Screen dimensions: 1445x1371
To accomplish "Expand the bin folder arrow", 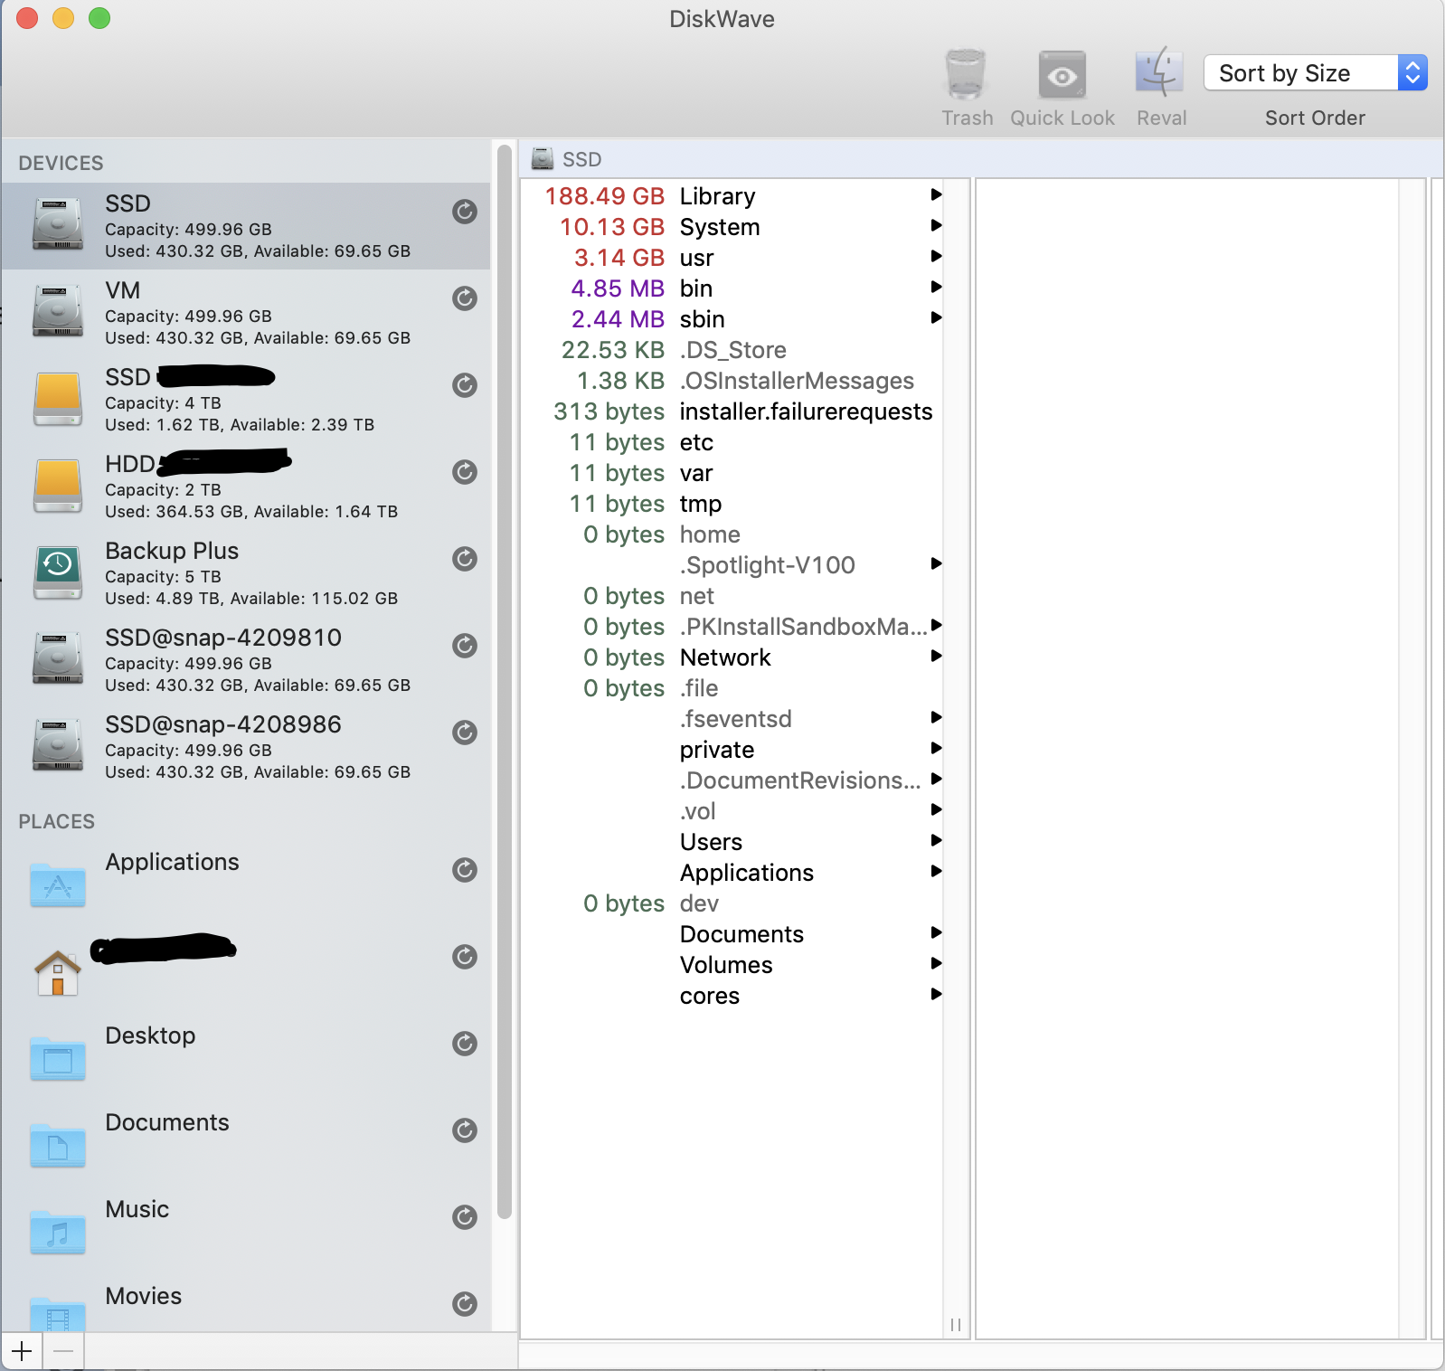I will [937, 287].
